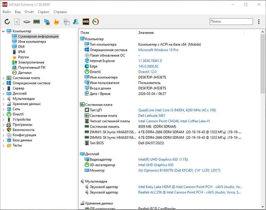
Task: Click the user account toolbar icon
Action: 76,22
